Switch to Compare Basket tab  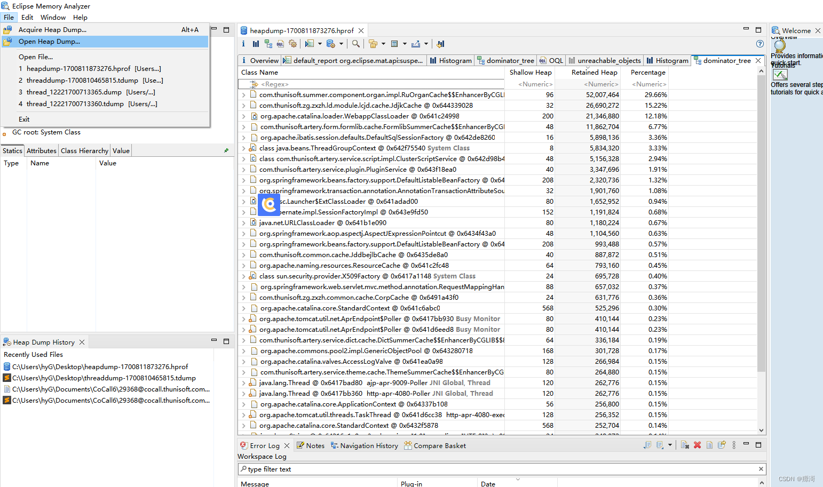click(x=435, y=445)
